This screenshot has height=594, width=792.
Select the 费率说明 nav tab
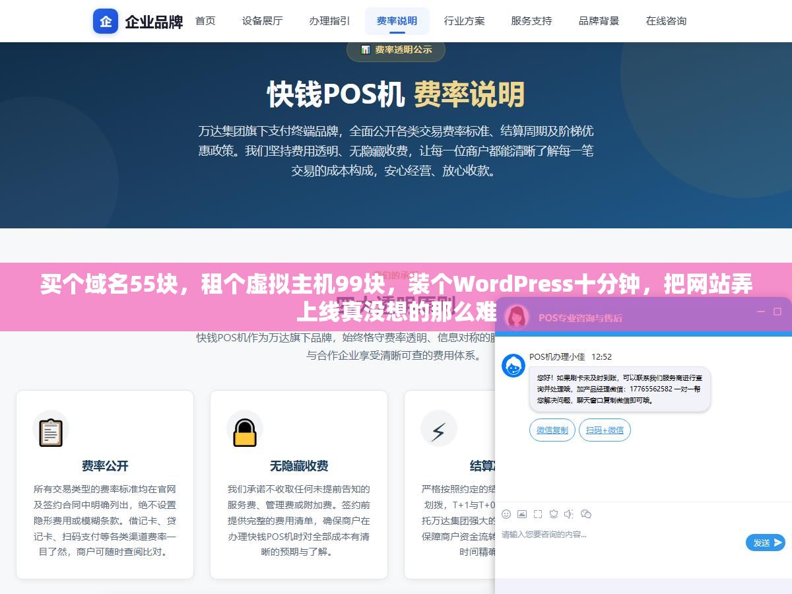click(x=397, y=21)
